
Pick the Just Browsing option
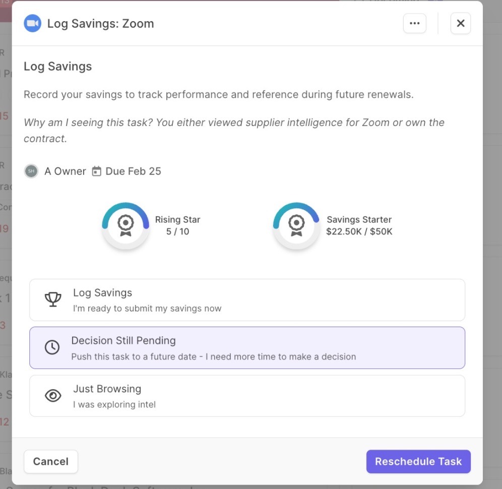[x=247, y=396]
